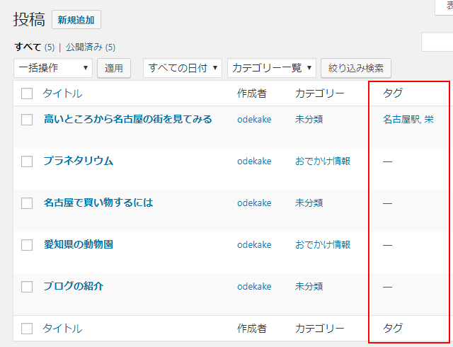Click the 新規追加 button
Viewport: 453px width, 347px height.
coord(76,20)
